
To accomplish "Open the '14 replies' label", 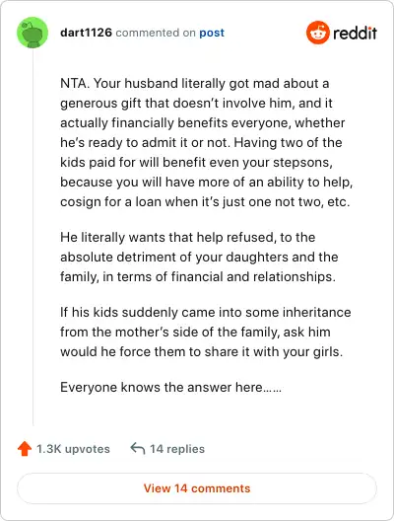I will 177,449.
